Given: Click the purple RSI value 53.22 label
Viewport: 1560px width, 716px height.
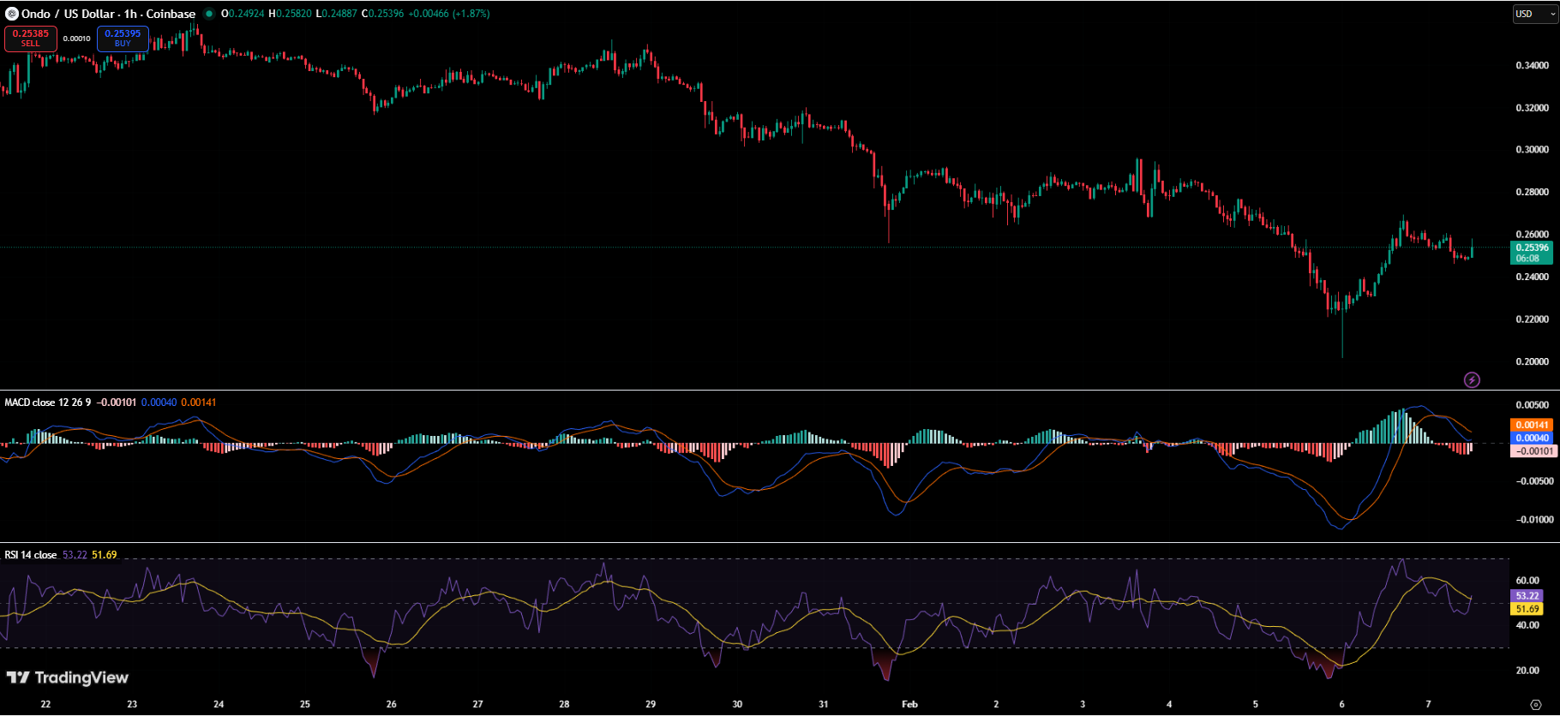Looking at the screenshot, I should tap(1527, 595).
